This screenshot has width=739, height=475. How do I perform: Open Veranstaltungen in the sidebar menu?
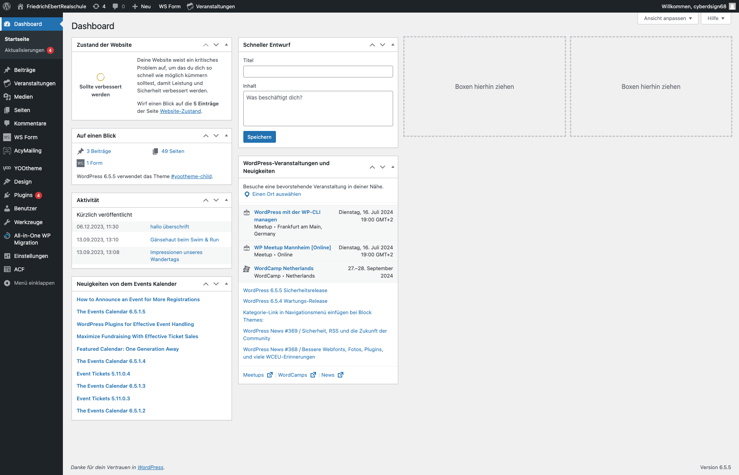click(31, 83)
